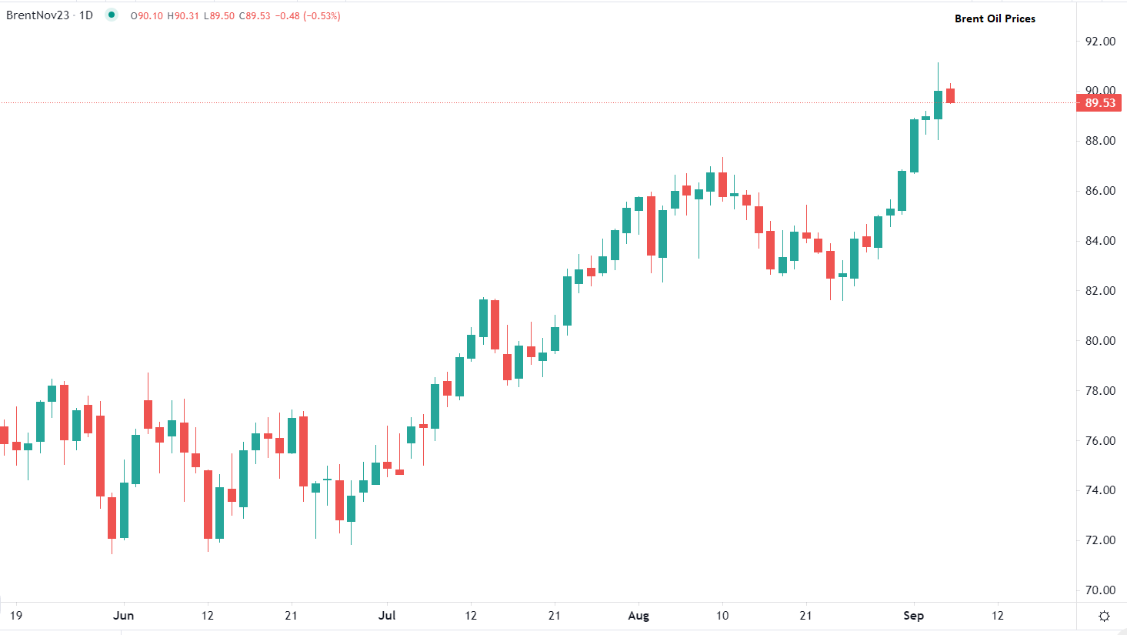Click the red 89.53 price label

pyautogui.click(x=1098, y=102)
